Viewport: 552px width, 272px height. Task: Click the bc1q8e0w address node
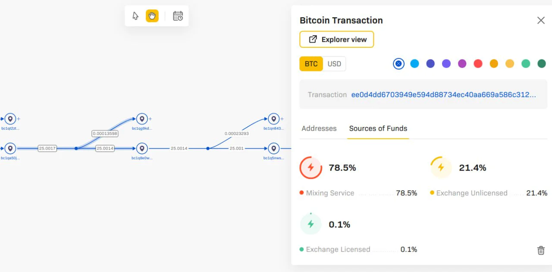coord(142,149)
